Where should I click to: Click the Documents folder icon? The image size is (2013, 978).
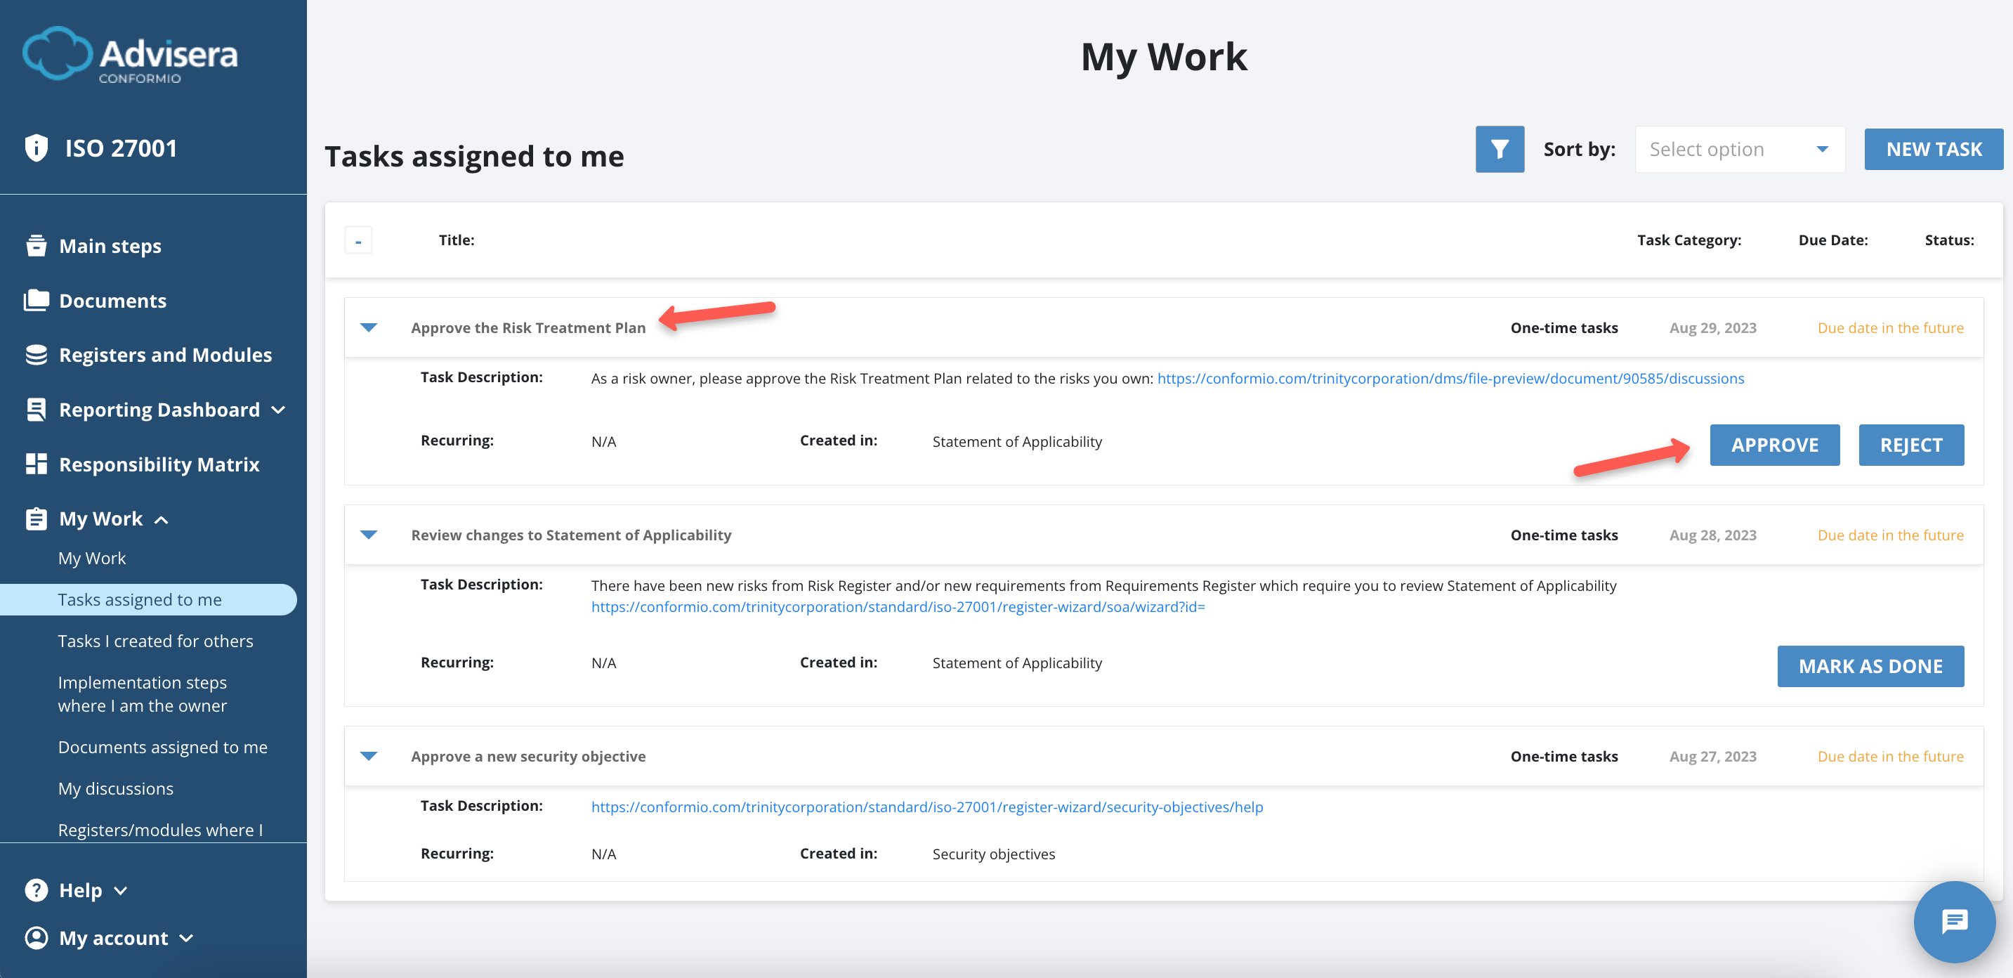pyautogui.click(x=37, y=299)
